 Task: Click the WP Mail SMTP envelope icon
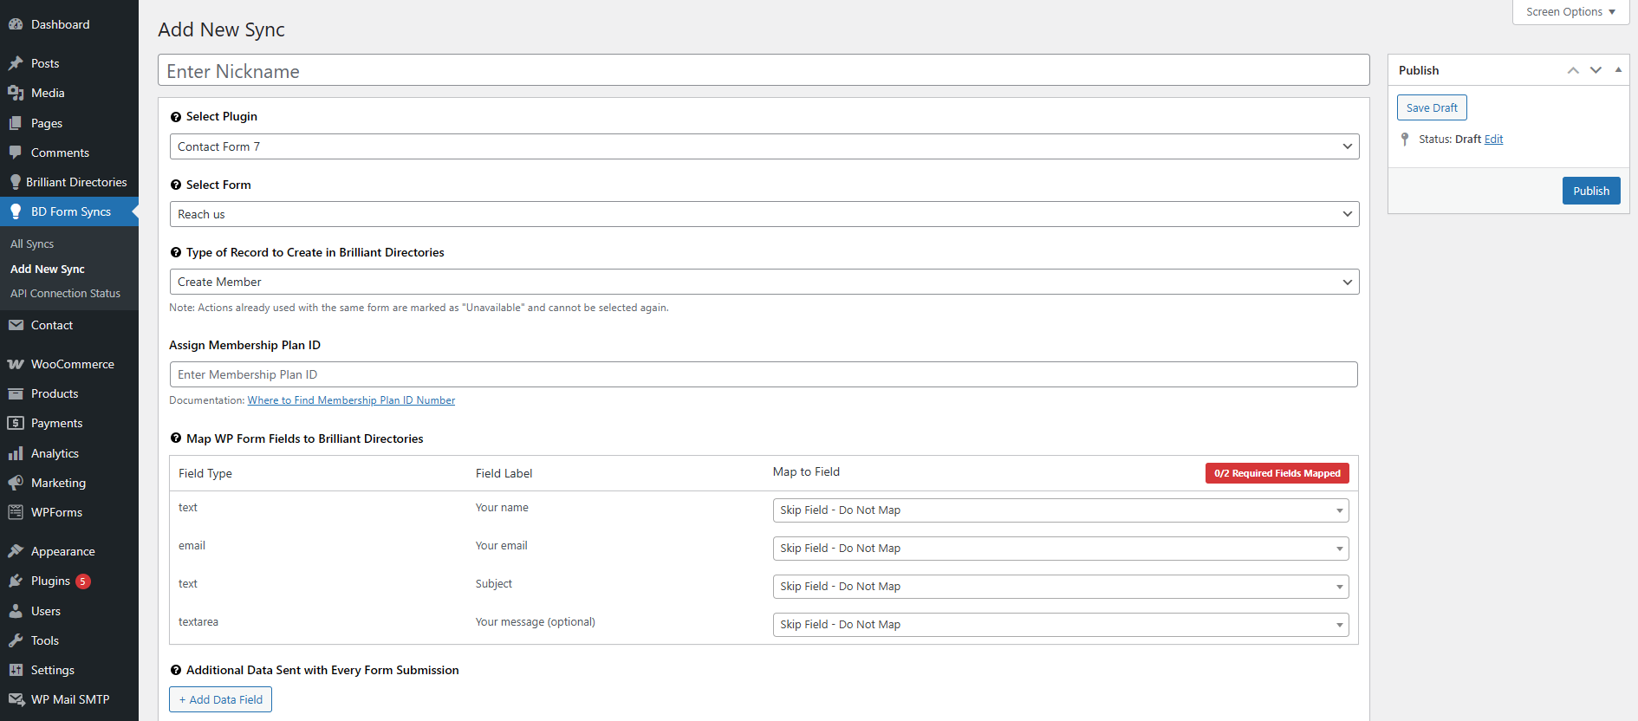click(16, 699)
